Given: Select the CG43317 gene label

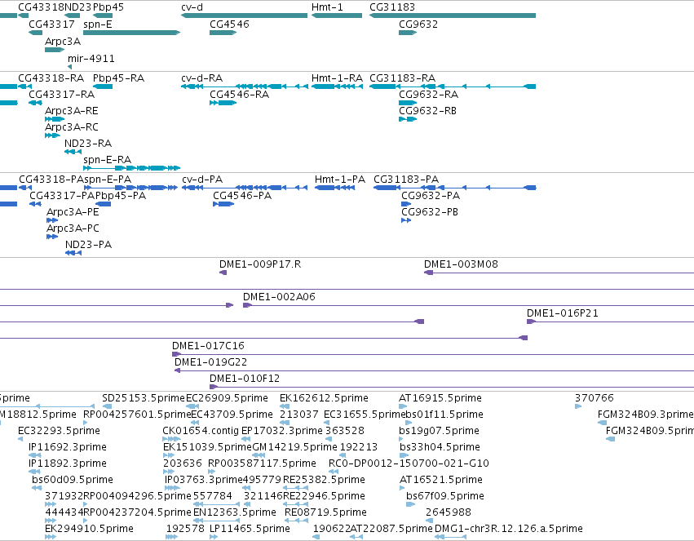Looking at the screenshot, I should pos(51,24).
